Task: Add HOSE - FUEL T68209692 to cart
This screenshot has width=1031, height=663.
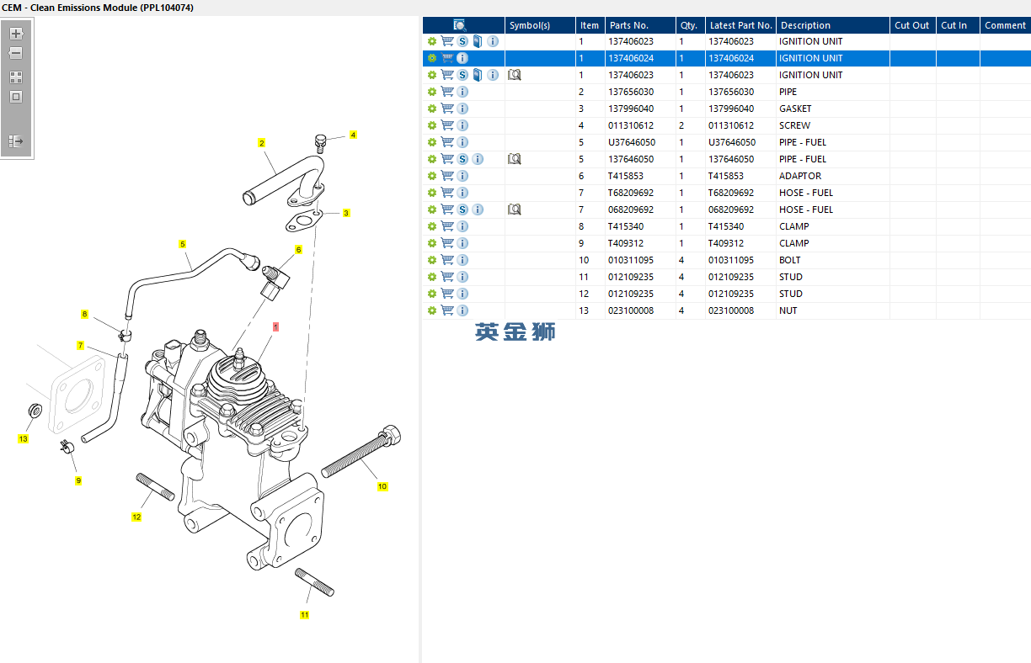Action: (x=447, y=193)
